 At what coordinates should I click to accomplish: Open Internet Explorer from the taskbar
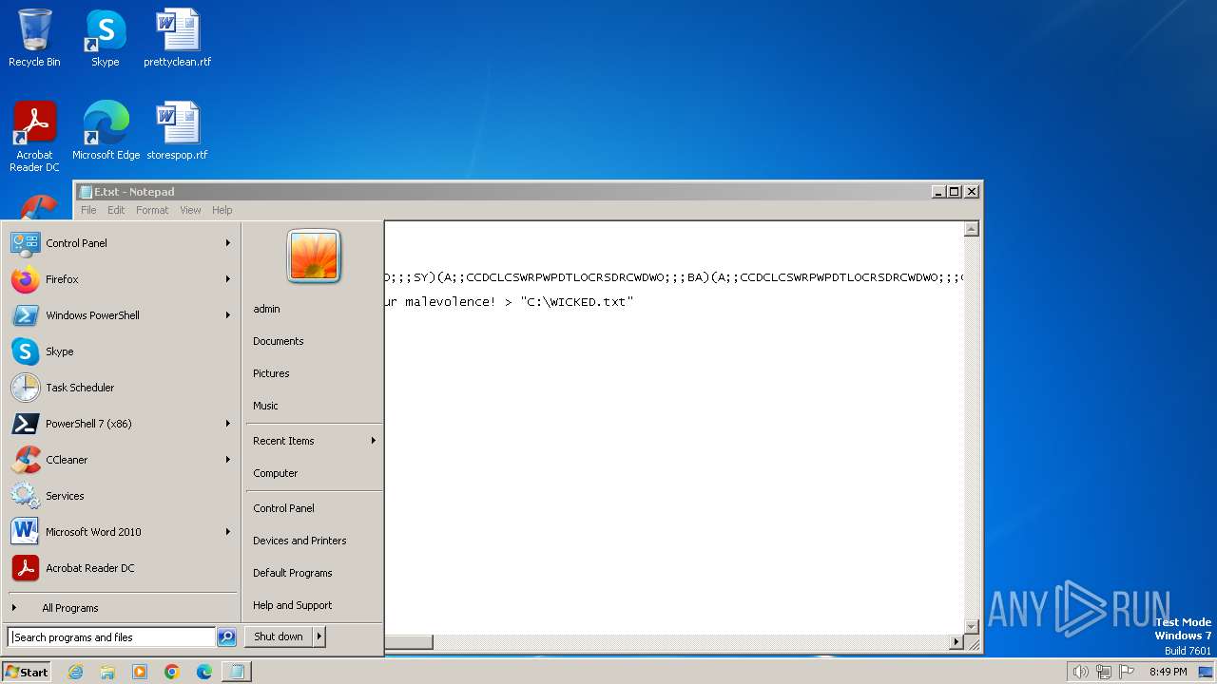75,672
